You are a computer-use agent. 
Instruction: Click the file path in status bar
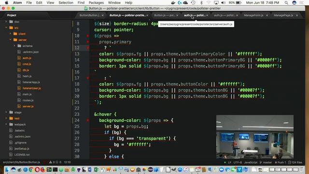21,162
